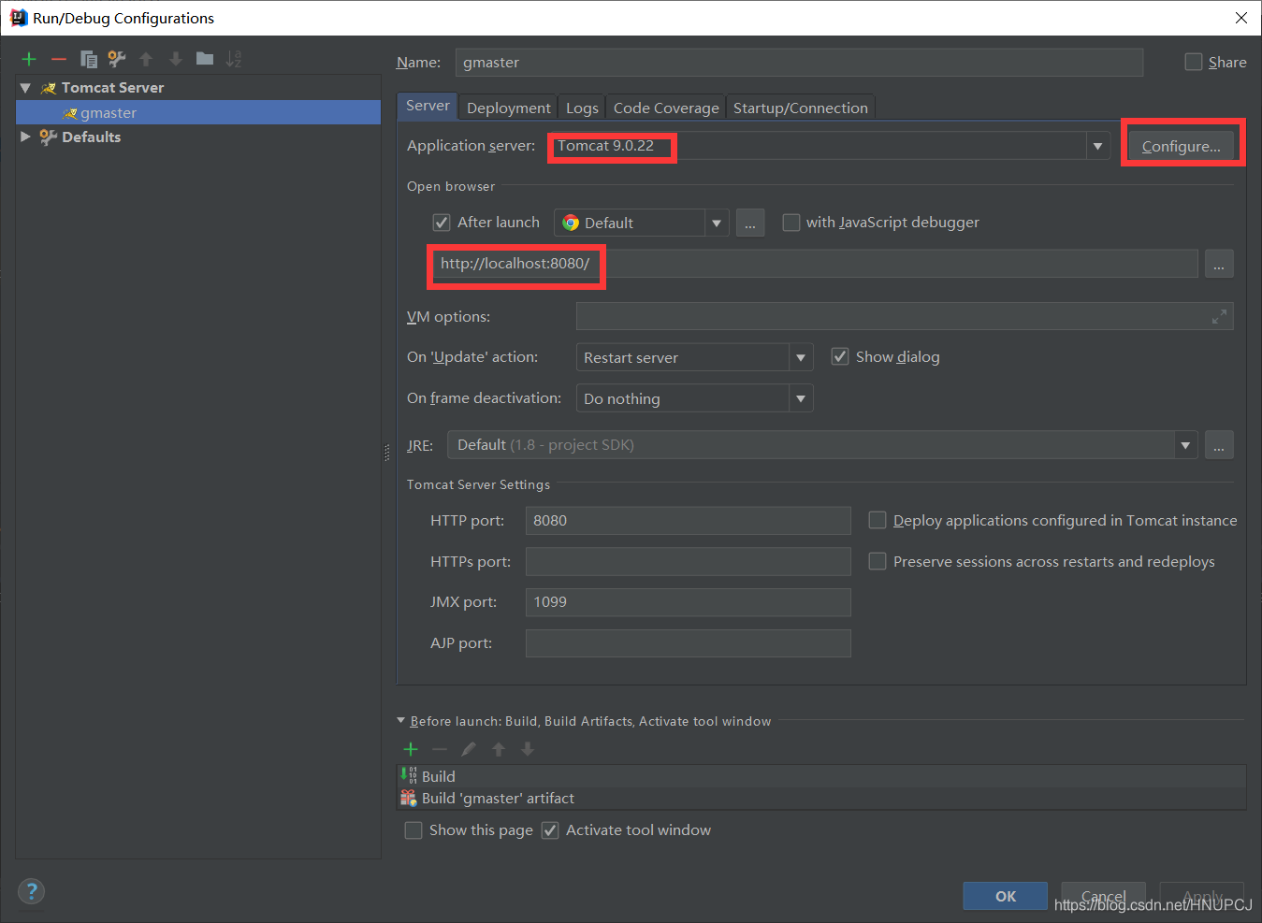This screenshot has width=1262, height=923.
Task: Open On frame deactivation dropdown
Action: (694, 398)
